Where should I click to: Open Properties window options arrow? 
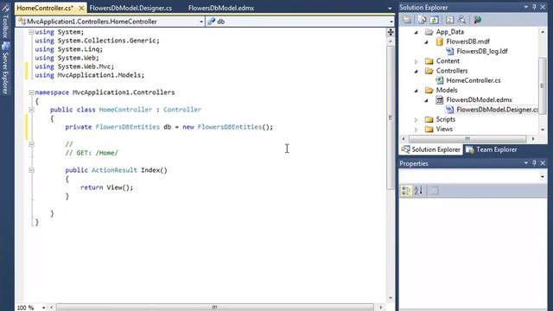point(526,163)
